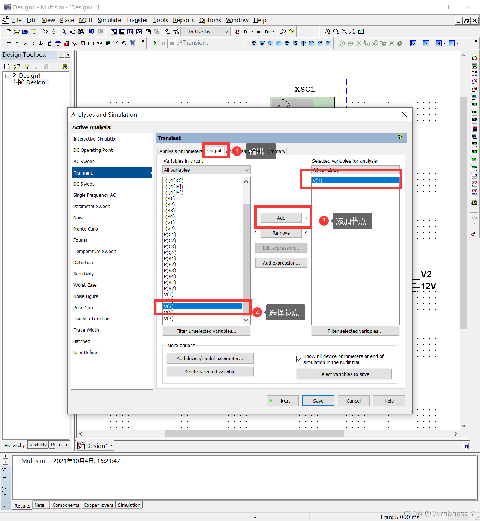Open probe settings gear icon
The width and height of the screenshot is (480, 521).
pos(400,43)
